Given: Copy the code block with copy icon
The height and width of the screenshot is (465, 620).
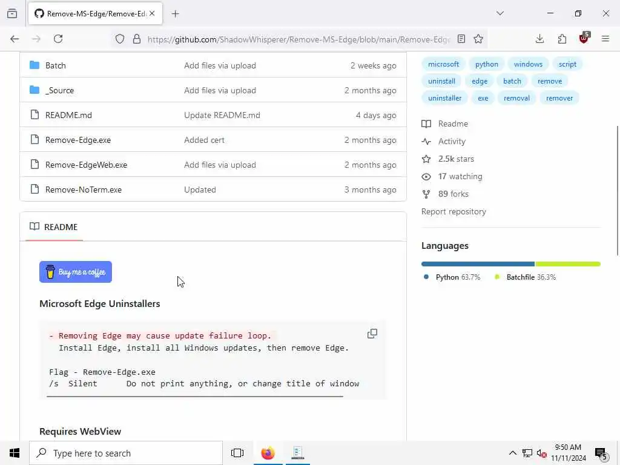Looking at the screenshot, I should click(x=372, y=334).
